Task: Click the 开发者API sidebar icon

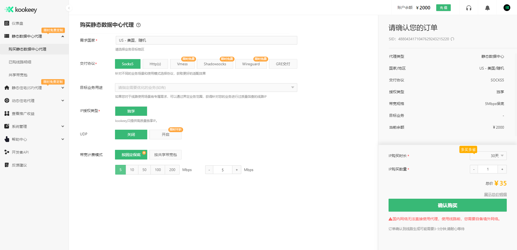Action: [x=6, y=152]
